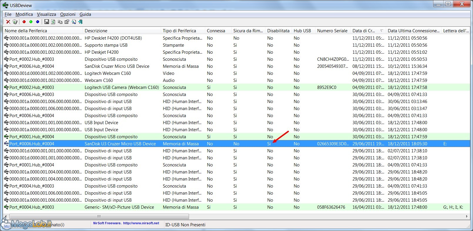
Task: Click USB icon of Generic- SM/xD-Picture row
Action: pyautogui.click(x=6, y=207)
